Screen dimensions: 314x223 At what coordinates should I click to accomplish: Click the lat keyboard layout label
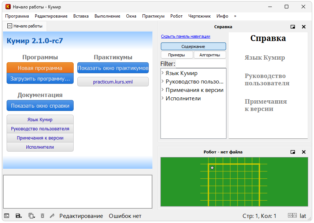coord(303,216)
